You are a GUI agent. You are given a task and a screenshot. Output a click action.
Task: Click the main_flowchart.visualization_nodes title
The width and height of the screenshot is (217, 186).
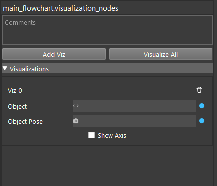tap(61, 8)
